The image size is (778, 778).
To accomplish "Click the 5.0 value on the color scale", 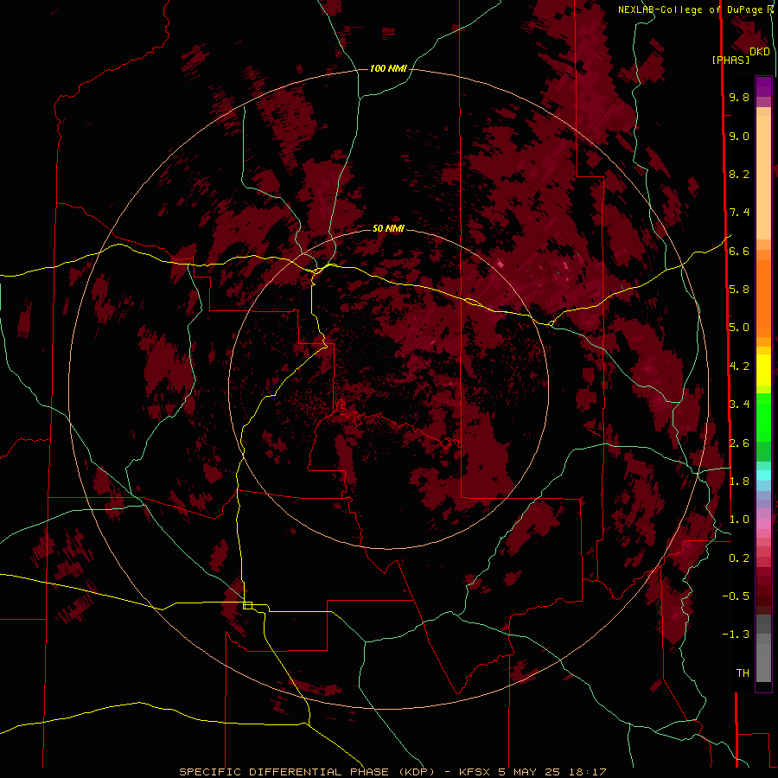I will pyautogui.click(x=739, y=328).
